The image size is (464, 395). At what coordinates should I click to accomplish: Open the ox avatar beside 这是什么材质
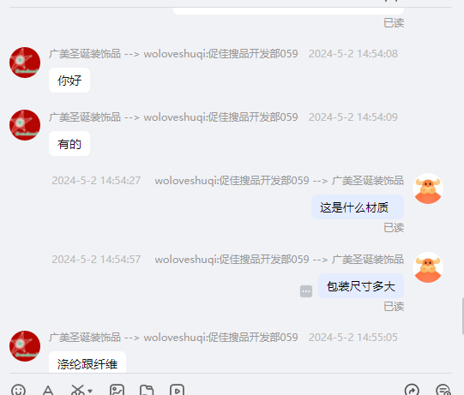(x=428, y=189)
